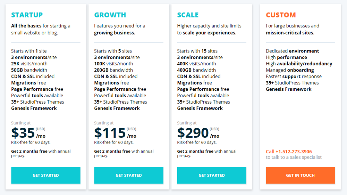Viewport: 347px width, 195px height.
Task: Click "Fastest support response" feature line
Action: [294, 76]
